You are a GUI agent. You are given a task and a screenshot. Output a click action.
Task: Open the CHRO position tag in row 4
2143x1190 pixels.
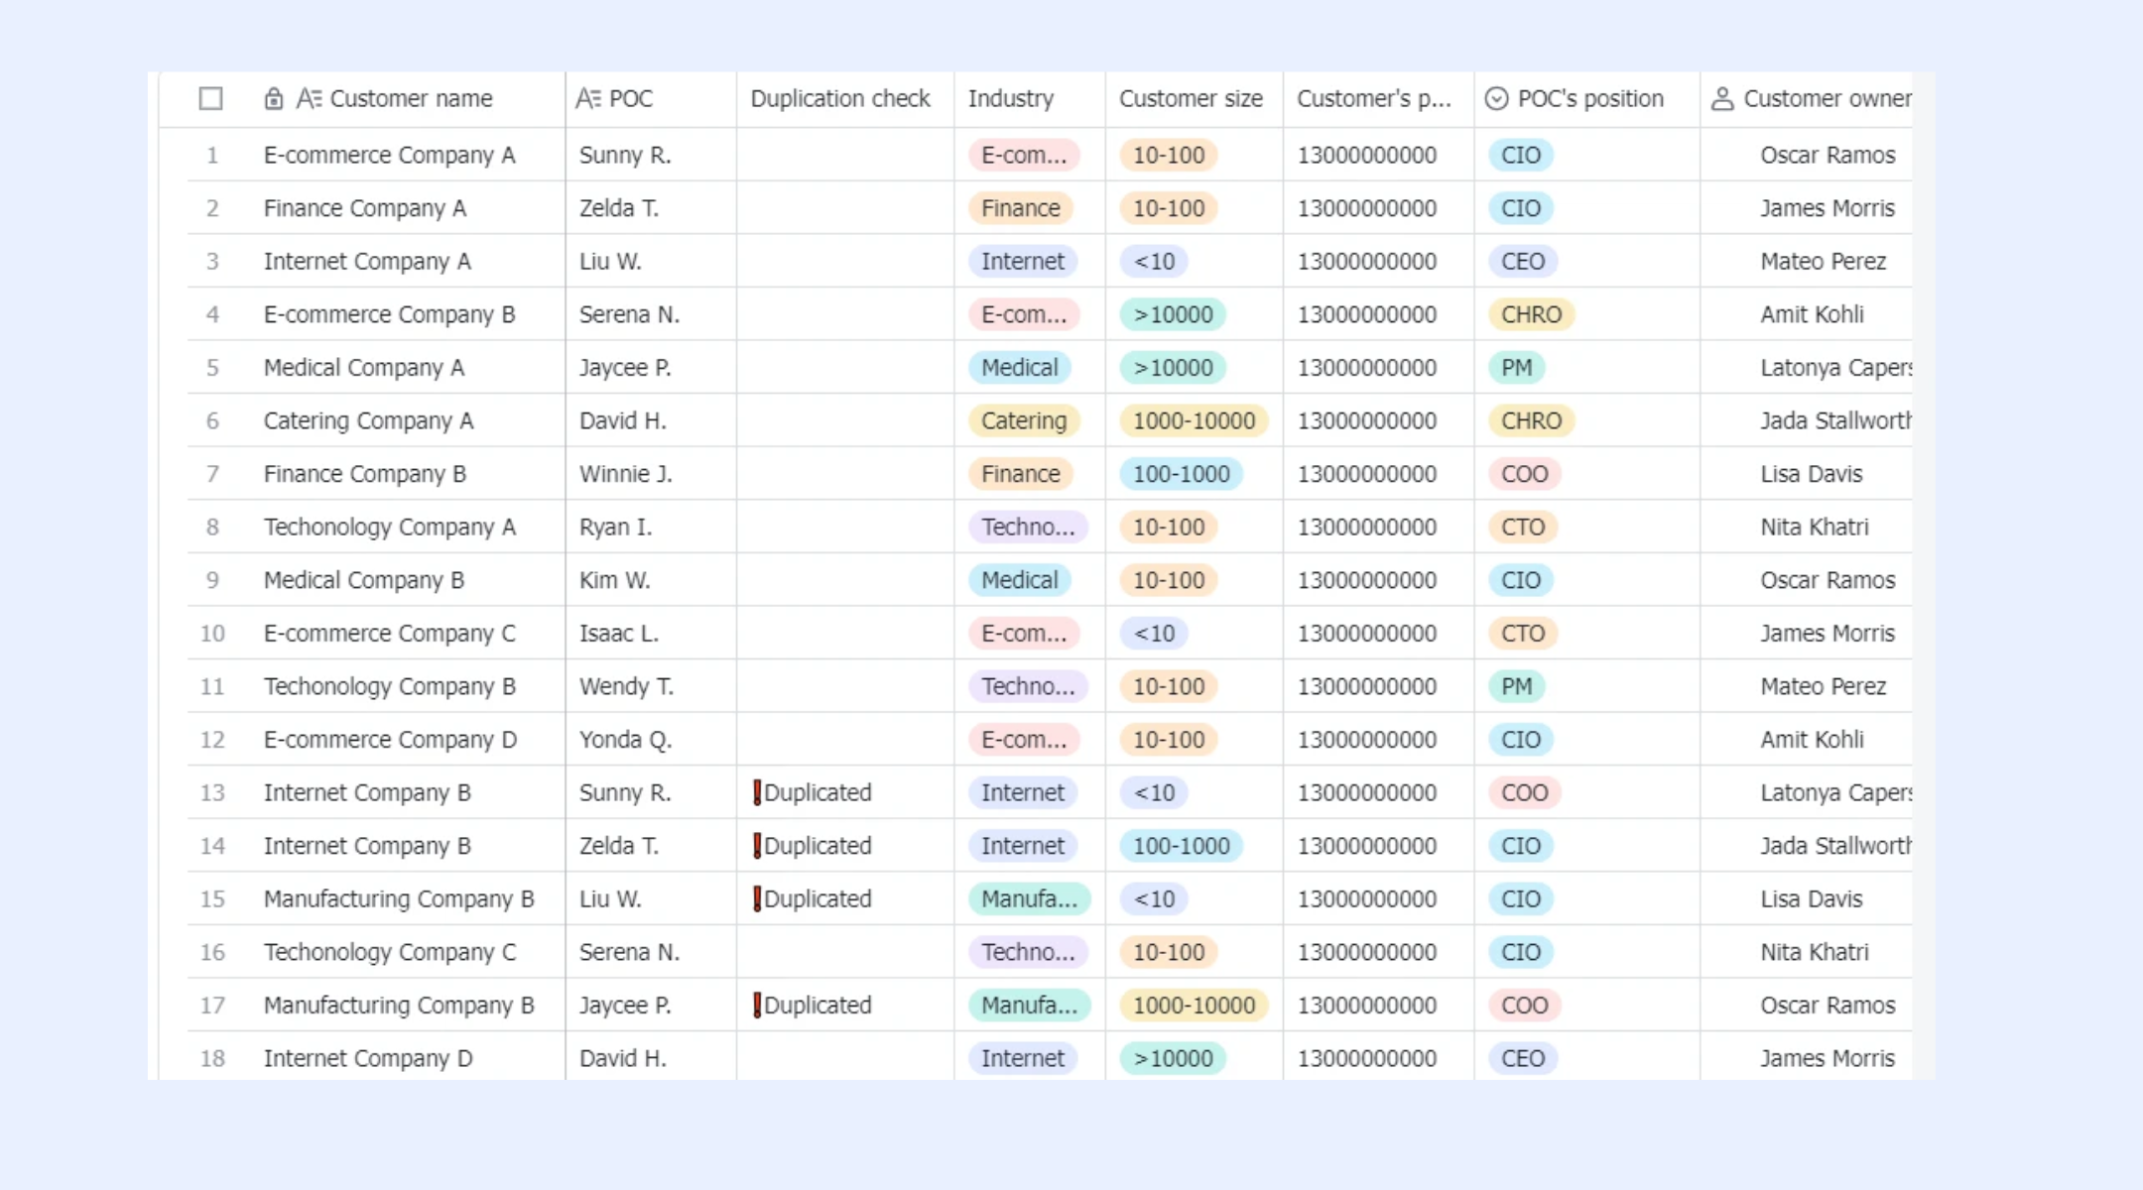(1531, 314)
